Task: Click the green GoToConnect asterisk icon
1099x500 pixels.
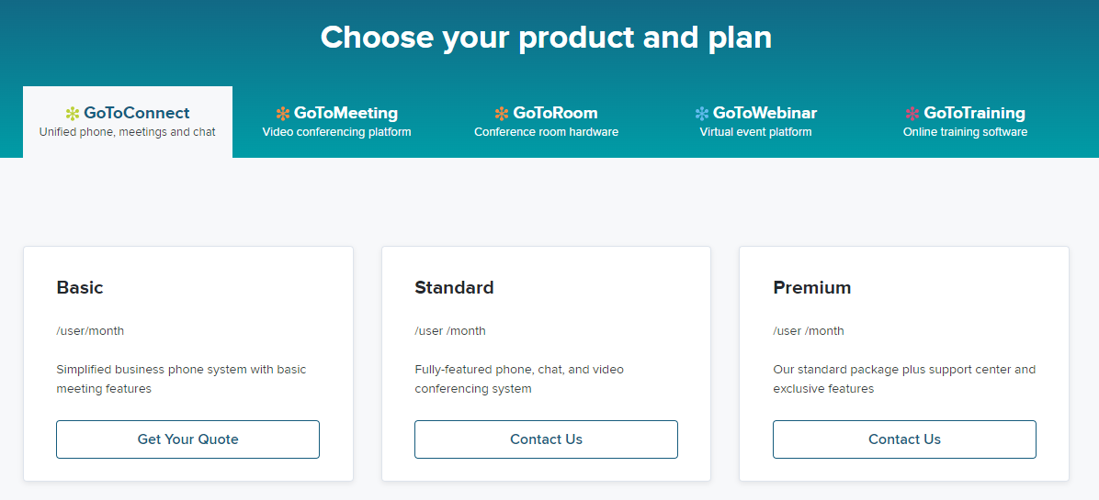Action: [73, 114]
